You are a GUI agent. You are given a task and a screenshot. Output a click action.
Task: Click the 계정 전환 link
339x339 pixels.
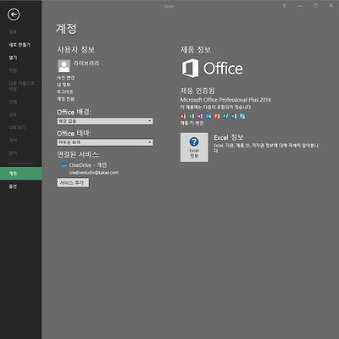[x=66, y=99]
